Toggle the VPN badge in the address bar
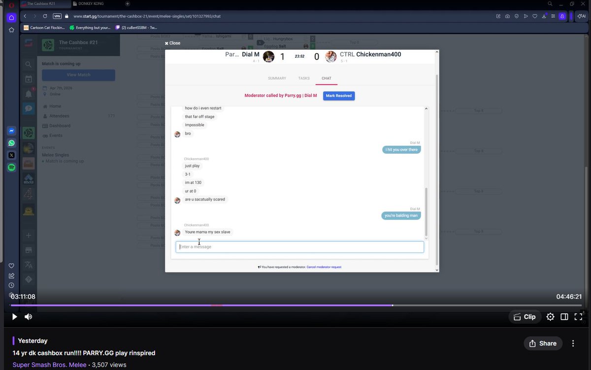 click(x=57, y=16)
